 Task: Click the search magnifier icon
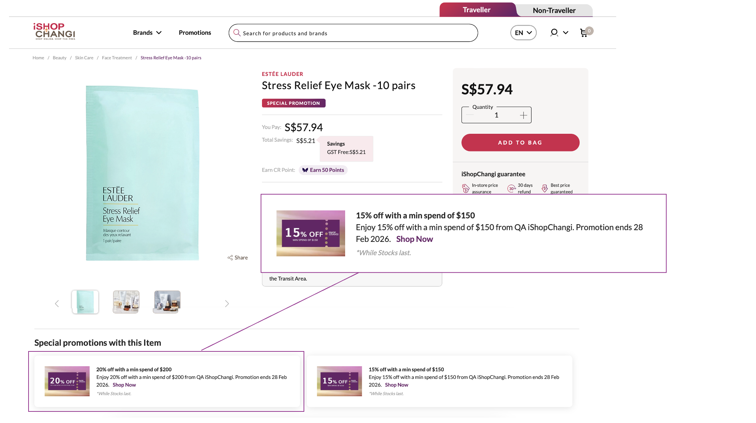(237, 33)
